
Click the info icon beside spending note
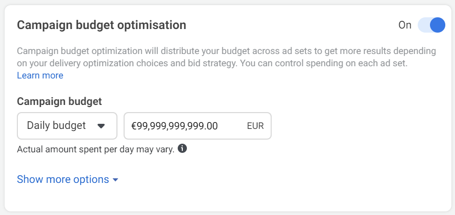point(182,149)
